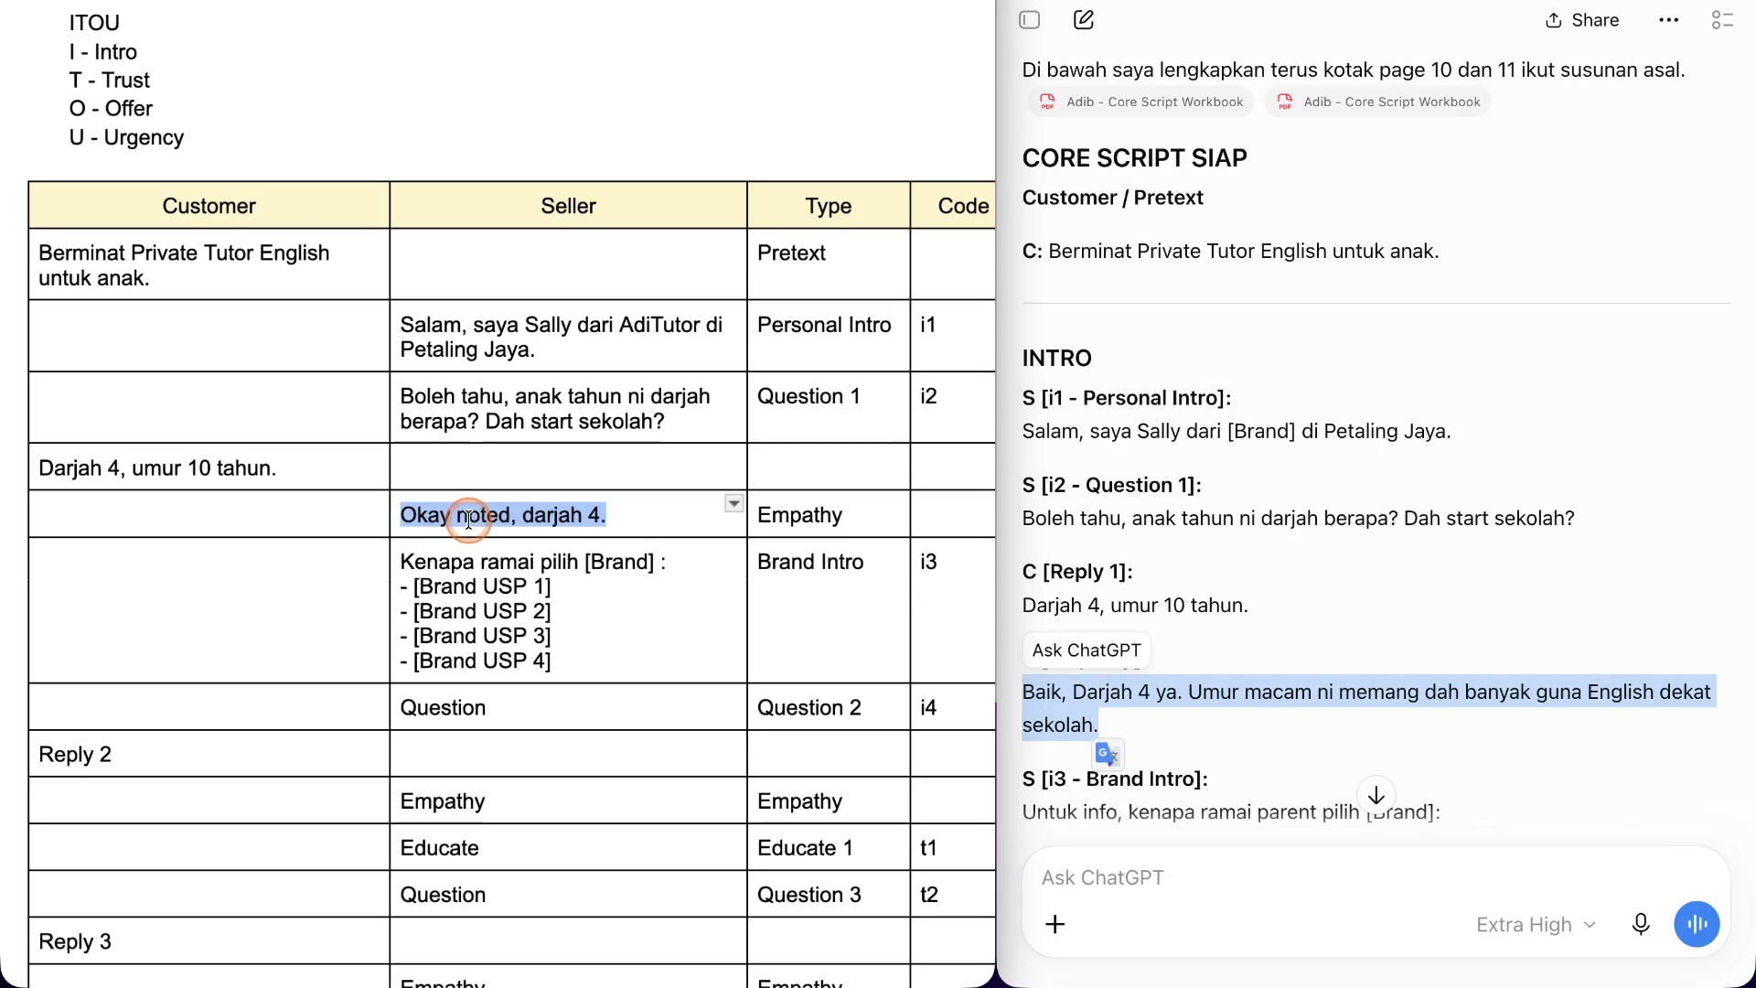Focus the Ask ChatGPT message input
This screenshot has width=1756, height=988.
1376,877
